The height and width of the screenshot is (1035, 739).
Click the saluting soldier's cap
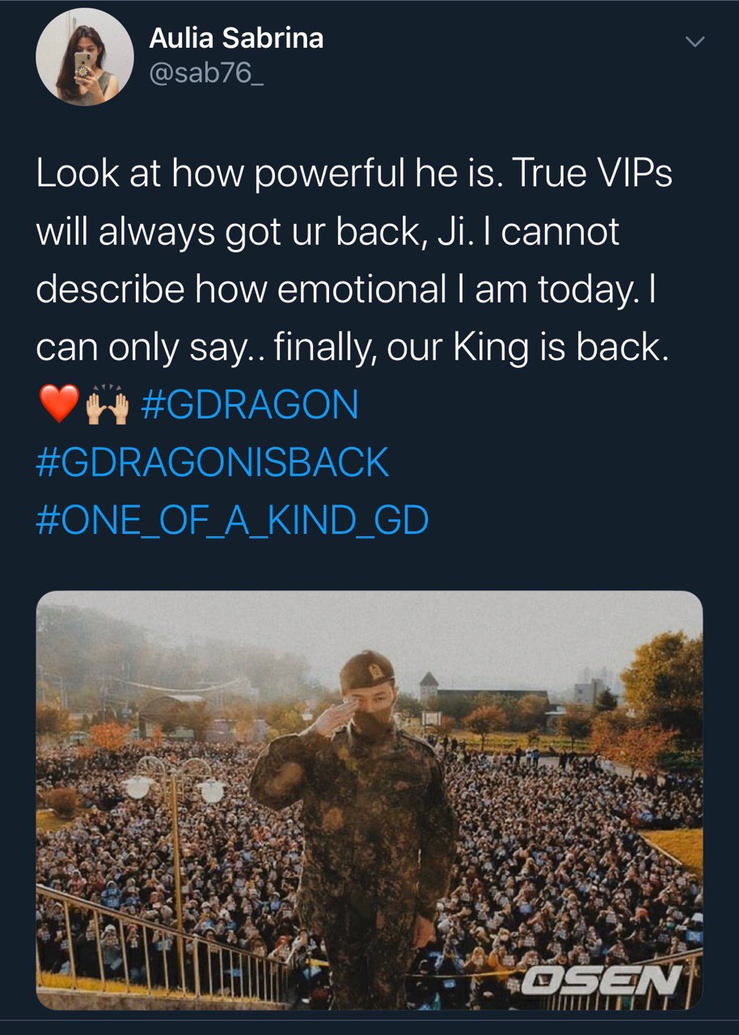click(366, 670)
